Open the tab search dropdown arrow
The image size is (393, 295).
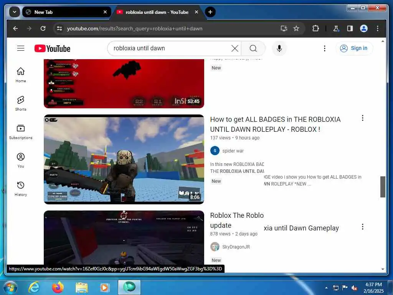coord(15,12)
